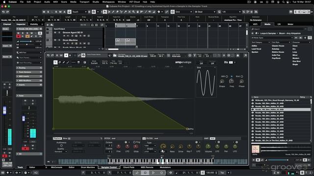Toggle solo all S button in toolbar
Image resolution: width=314 pixels, height=176 pixels.
[x=48, y=12]
